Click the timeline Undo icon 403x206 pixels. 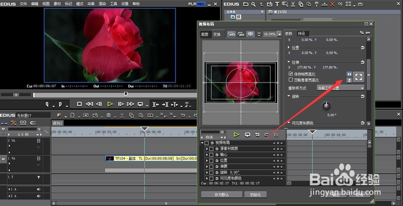183,115
